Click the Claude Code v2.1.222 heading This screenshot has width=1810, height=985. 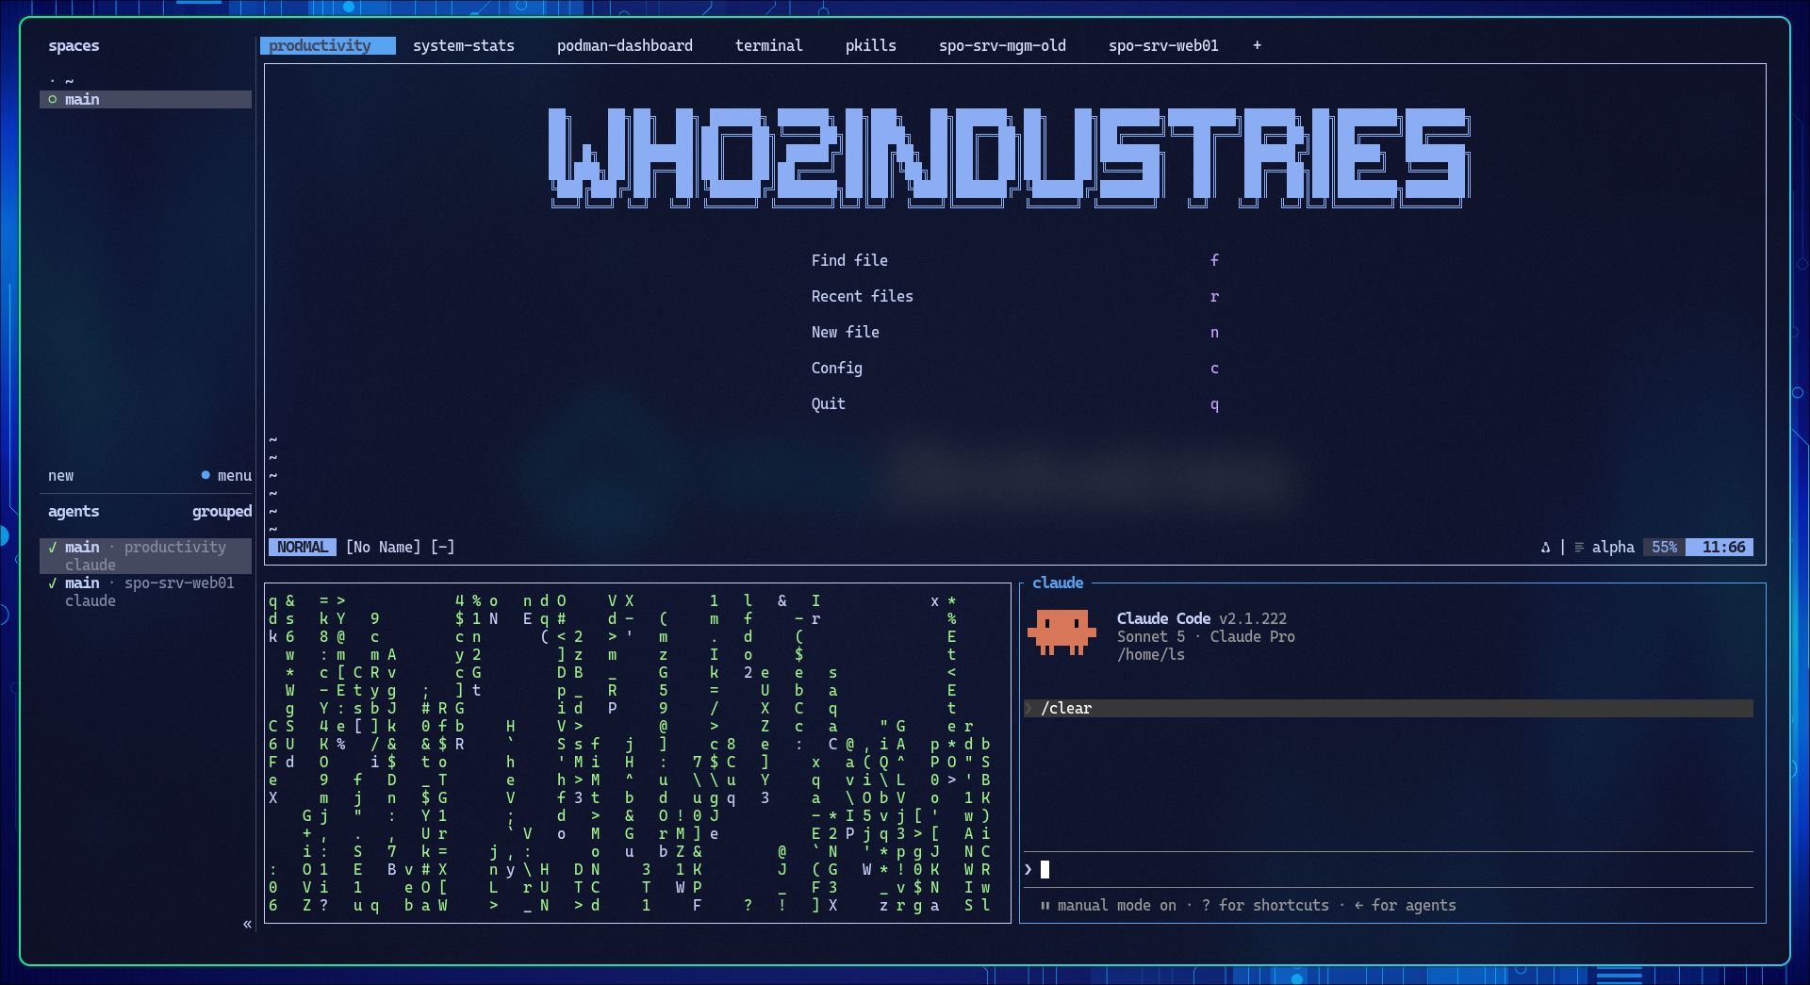pos(1202,618)
